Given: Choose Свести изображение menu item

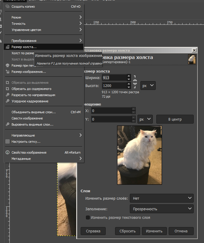Looking at the screenshot, I should point(44,118).
